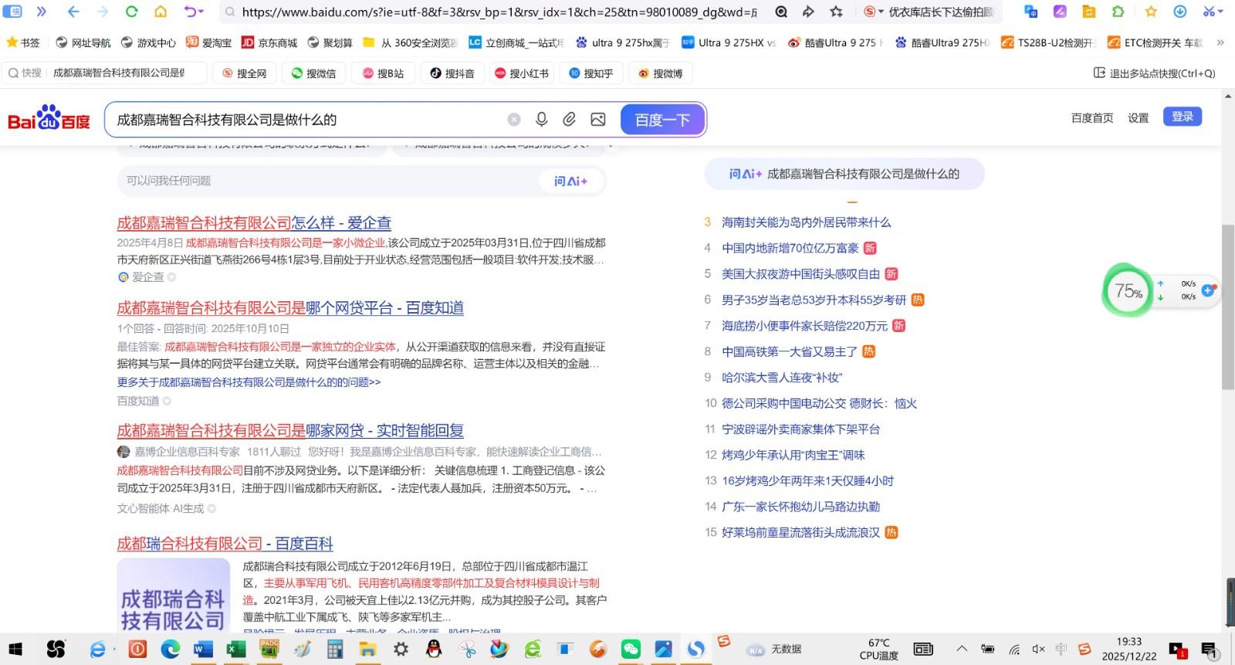Show hidden system tray icons
The height and width of the screenshot is (665, 1235).
[962, 650]
